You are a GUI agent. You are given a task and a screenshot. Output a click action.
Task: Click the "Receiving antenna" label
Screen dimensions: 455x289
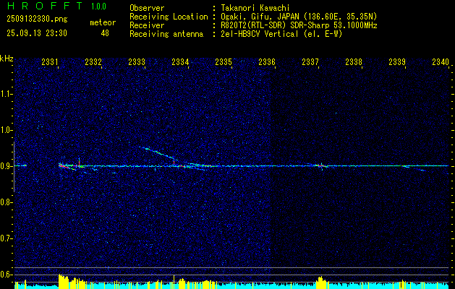166,34
